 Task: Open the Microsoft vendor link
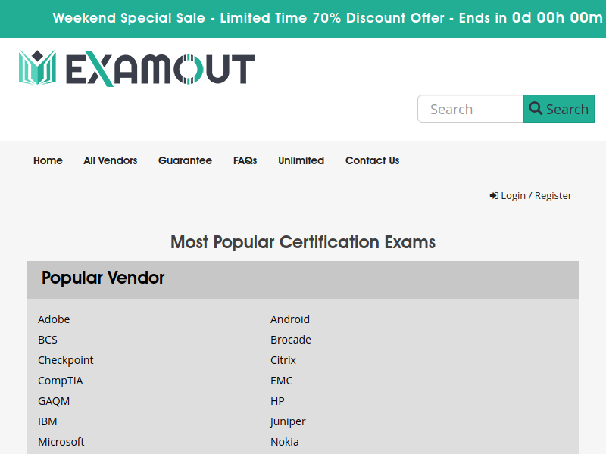tap(61, 442)
